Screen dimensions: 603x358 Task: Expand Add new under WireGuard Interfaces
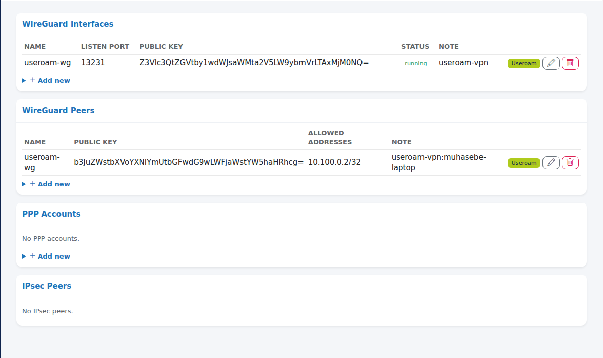46,80
